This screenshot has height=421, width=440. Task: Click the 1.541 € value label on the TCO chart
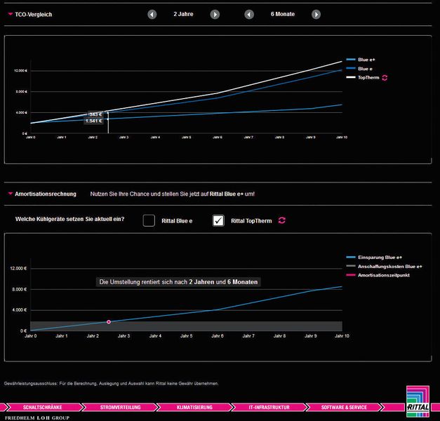click(x=93, y=121)
